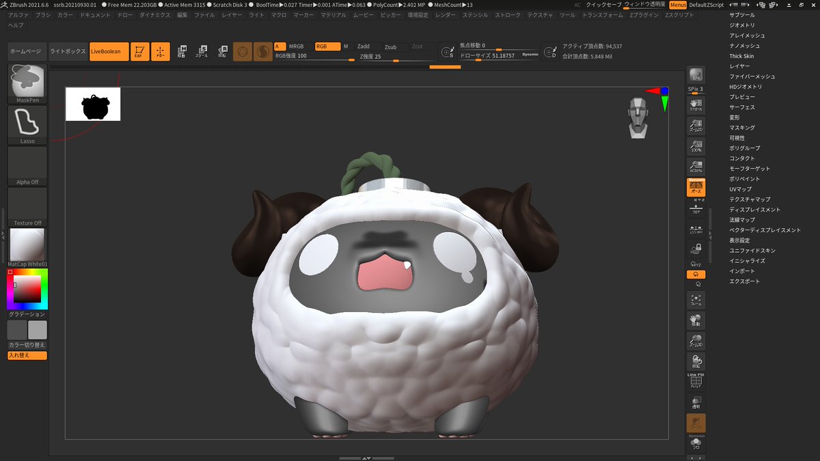
Task: Click the camera head orientation icon
Action: pyautogui.click(x=638, y=119)
